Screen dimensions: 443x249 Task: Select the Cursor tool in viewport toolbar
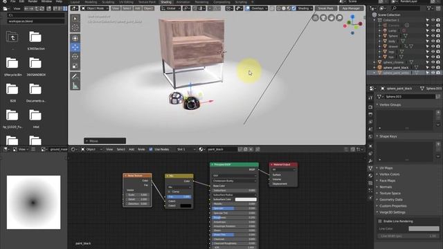click(75, 28)
